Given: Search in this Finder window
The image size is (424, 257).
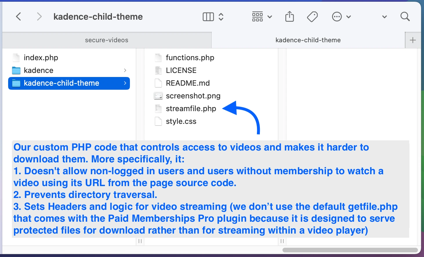Looking at the screenshot, I should pyautogui.click(x=405, y=16).
